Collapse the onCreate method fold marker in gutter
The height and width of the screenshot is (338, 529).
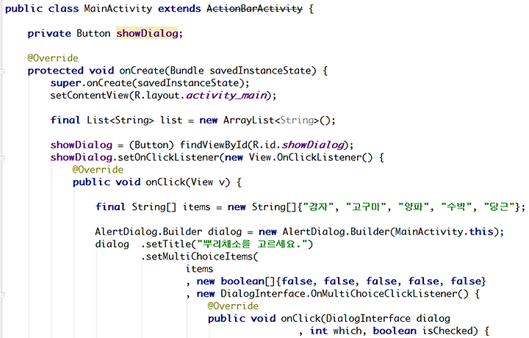tap(2, 71)
